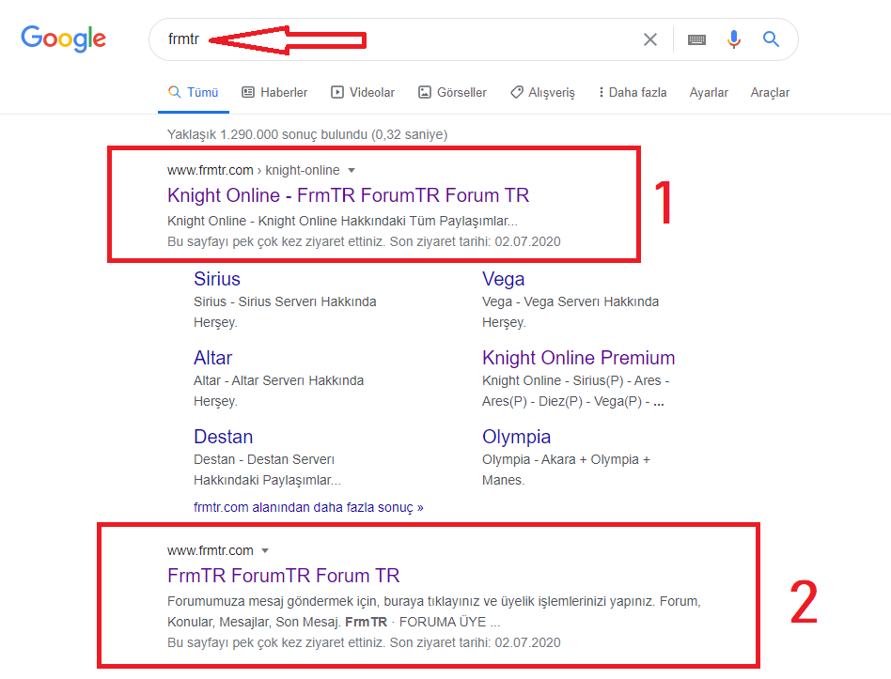Expand arrow next to frmtr.com › knight-online
Image resolution: width=891 pixels, height=679 pixels.
[x=352, y=170]
